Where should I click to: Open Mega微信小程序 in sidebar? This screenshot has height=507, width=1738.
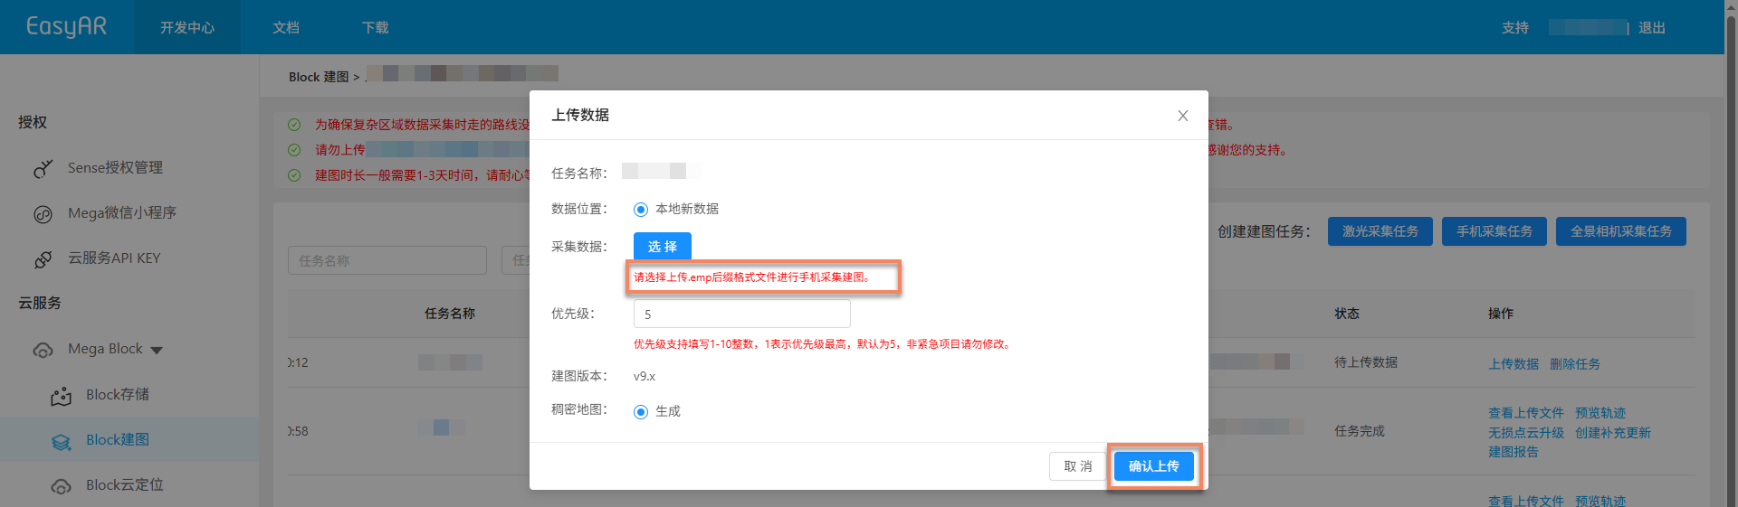click(122, 213)
